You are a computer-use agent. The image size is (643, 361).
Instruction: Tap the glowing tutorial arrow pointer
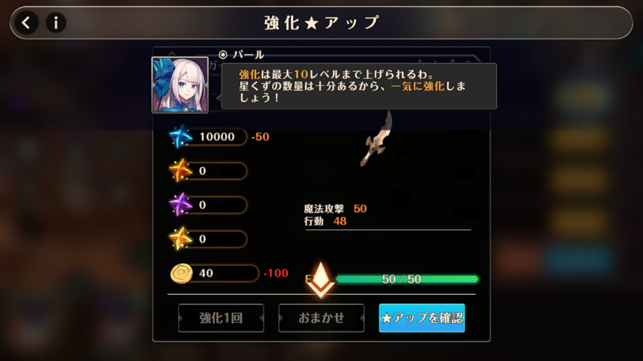(x=321, y=280)
